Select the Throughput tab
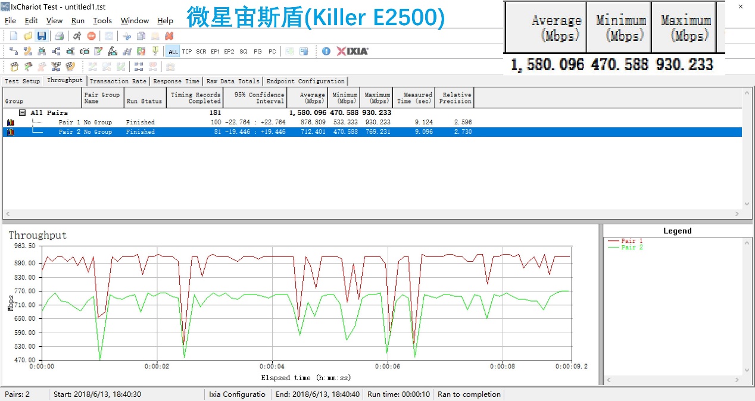The width and height of the screenshot is (755, 401). (65, 80)
